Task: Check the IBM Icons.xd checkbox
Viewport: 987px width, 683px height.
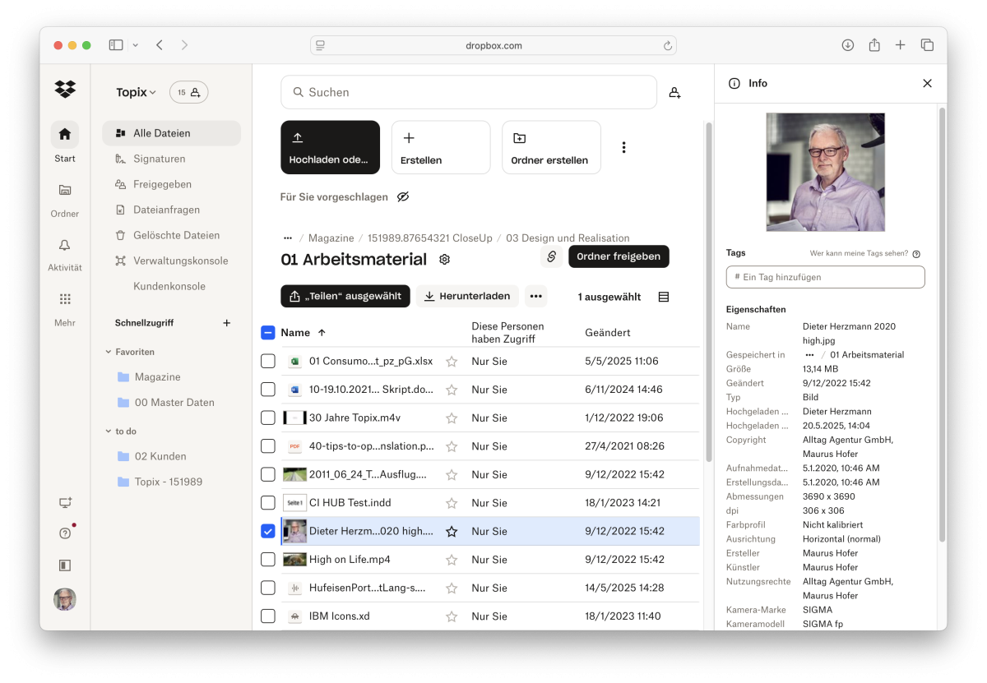Action: point(268,616)
